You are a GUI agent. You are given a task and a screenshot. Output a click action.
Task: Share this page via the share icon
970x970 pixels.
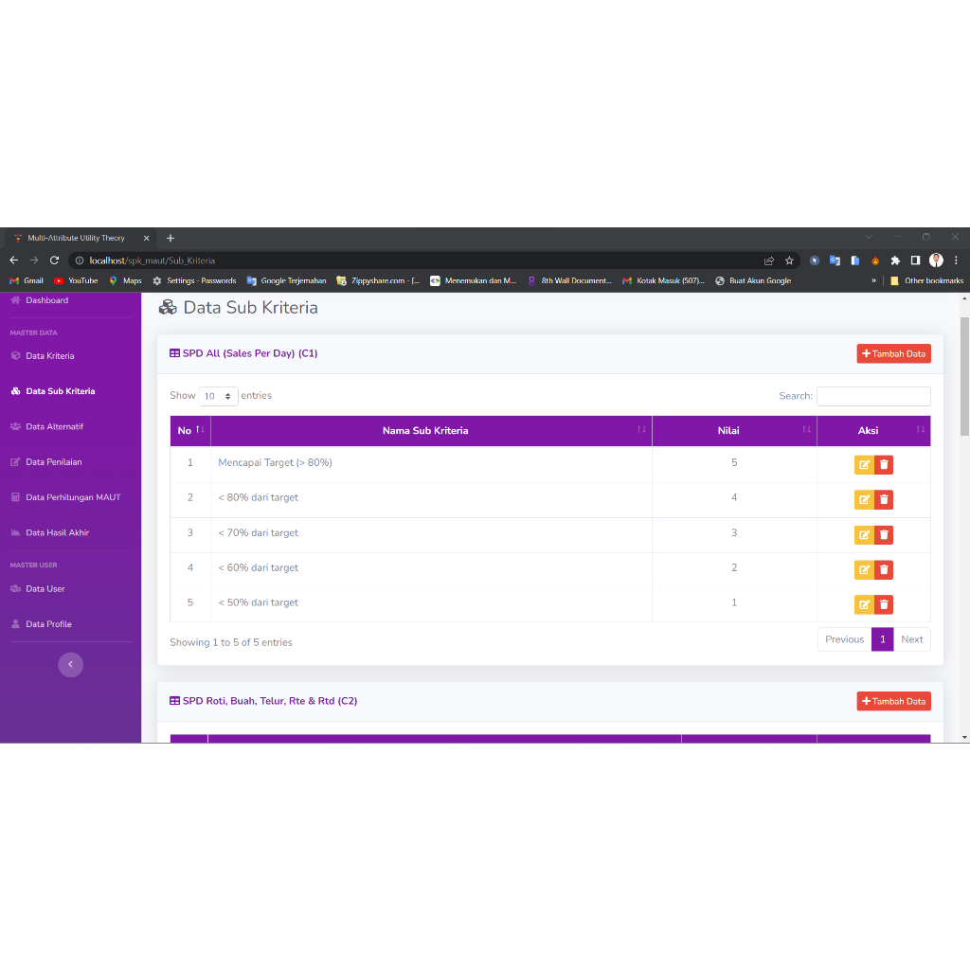(769, 260)
